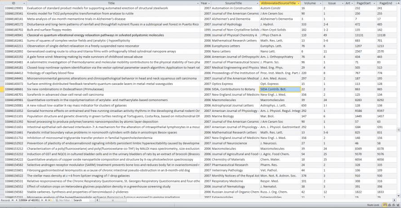Click 'Am. J. Orthopsychiatry' abbreviated title cell
This screenshot has height=208, width=401.
pos(280,57)
